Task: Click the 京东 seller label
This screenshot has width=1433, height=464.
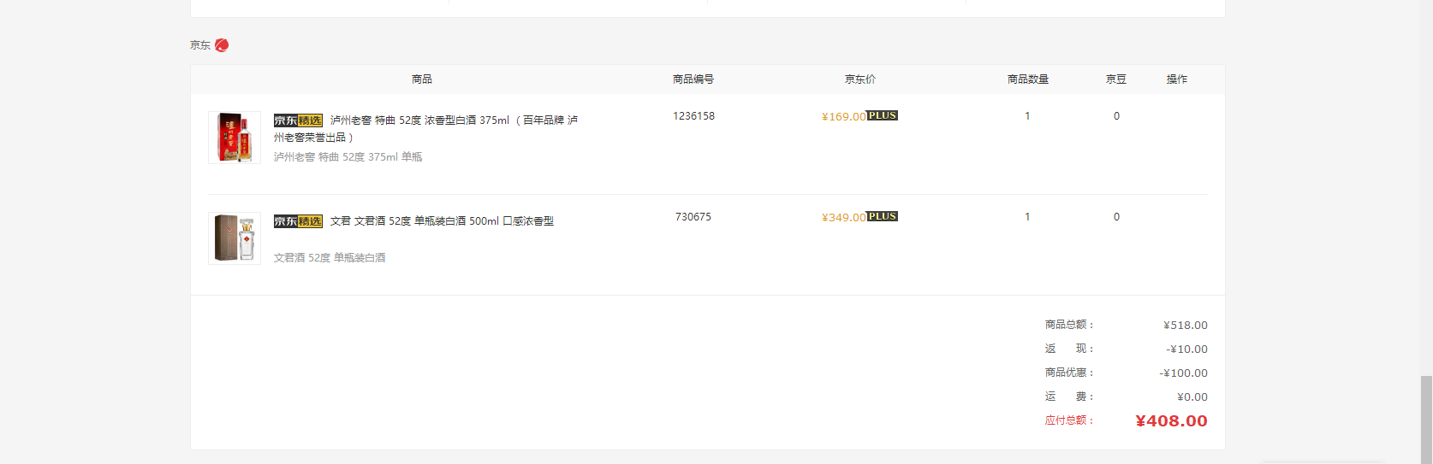Action: click(x=200, y=45)
